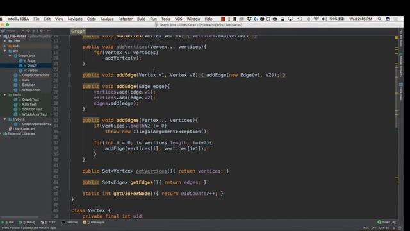Click the Bluetooth icon in menu bar
410x231 pixels.
click(309, 19)
